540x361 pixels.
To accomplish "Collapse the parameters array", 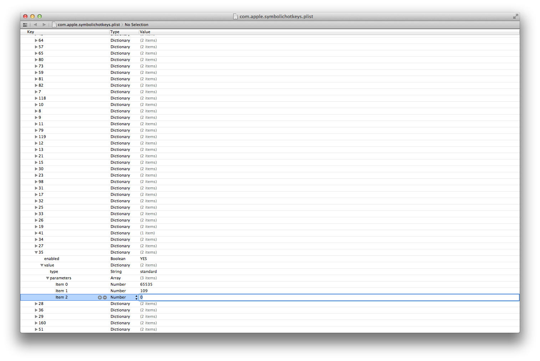I will 47,278.
